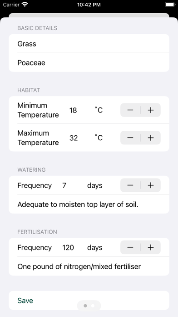
Task: Tap minus on Watering Frequency stepper
Action: pyautogui.click(x=130, y=185)
